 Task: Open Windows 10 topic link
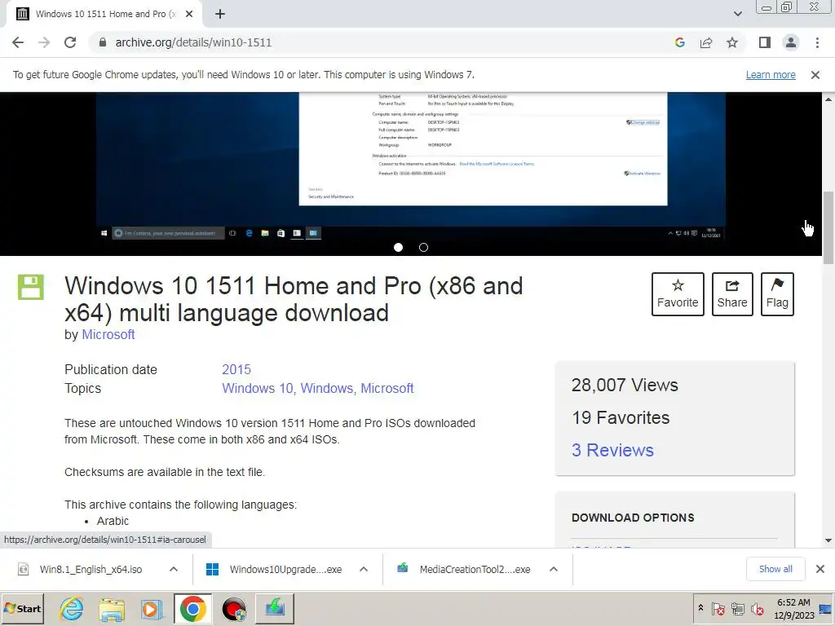(x=257, y=389)
